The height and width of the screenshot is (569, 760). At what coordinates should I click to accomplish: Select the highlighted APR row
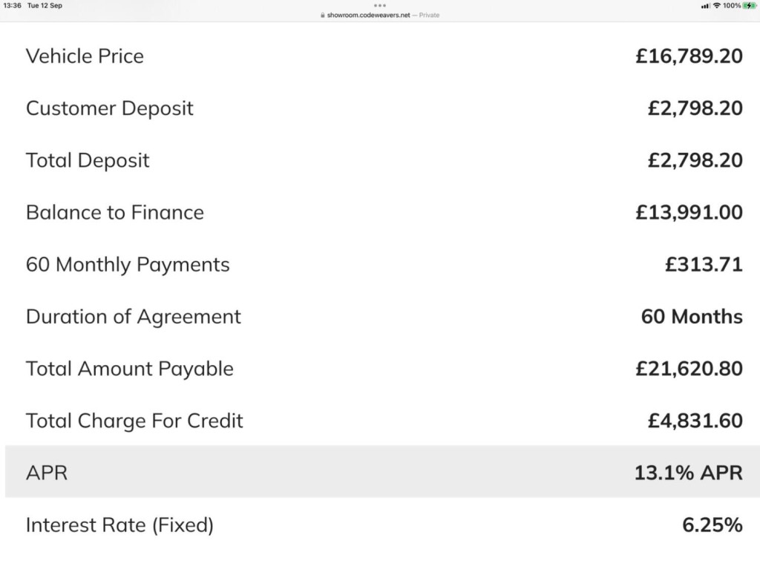[380, 472]
